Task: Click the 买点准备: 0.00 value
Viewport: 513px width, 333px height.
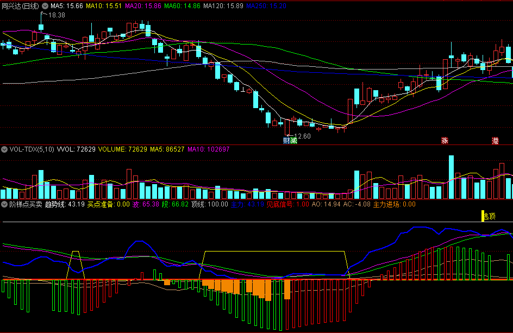Action: [x=109, y=204]
